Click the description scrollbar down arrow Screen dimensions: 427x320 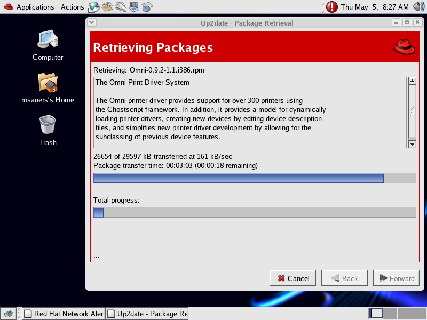coord(412,144)
